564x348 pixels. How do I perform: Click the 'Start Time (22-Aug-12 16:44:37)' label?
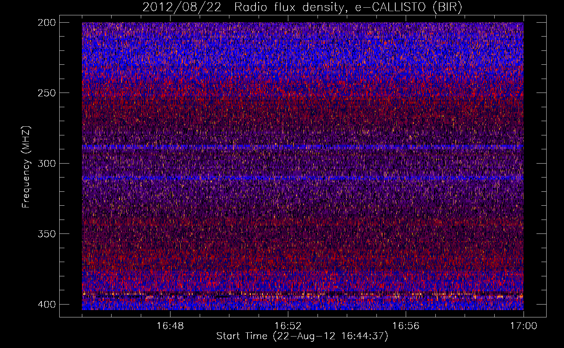tap(302, 336)
